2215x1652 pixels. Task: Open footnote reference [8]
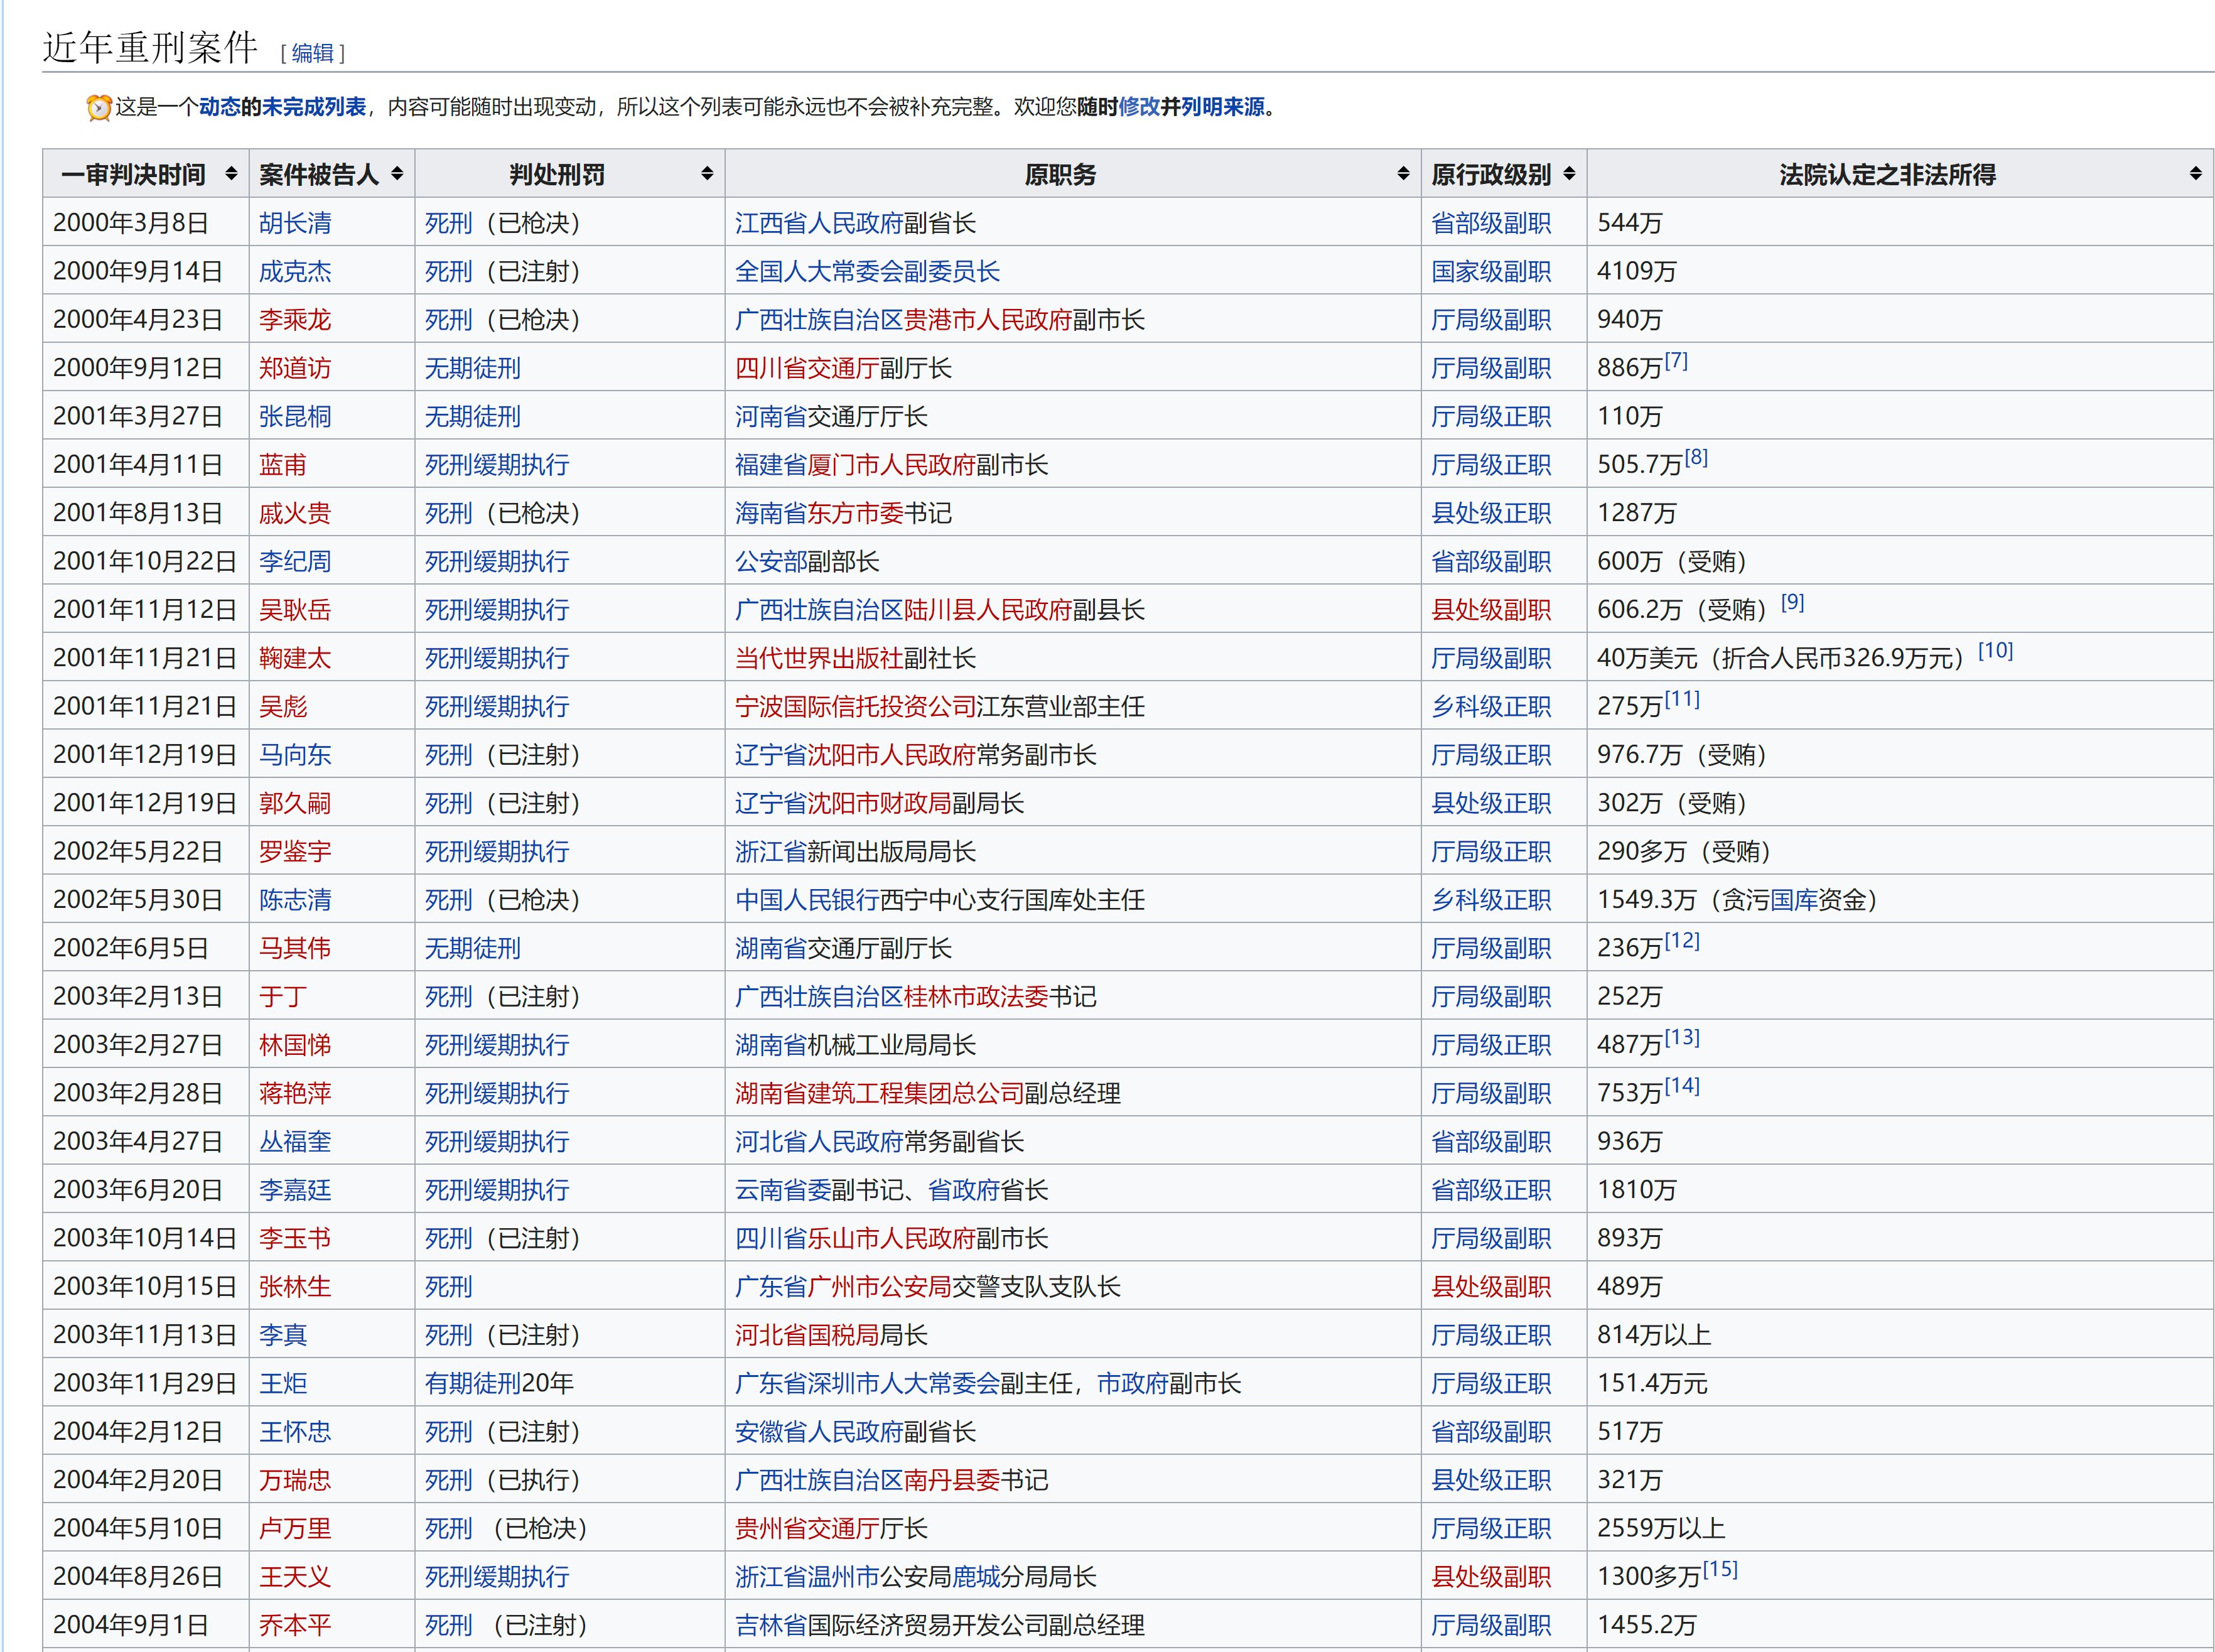pyautogui.click(x=1696, y=458)
